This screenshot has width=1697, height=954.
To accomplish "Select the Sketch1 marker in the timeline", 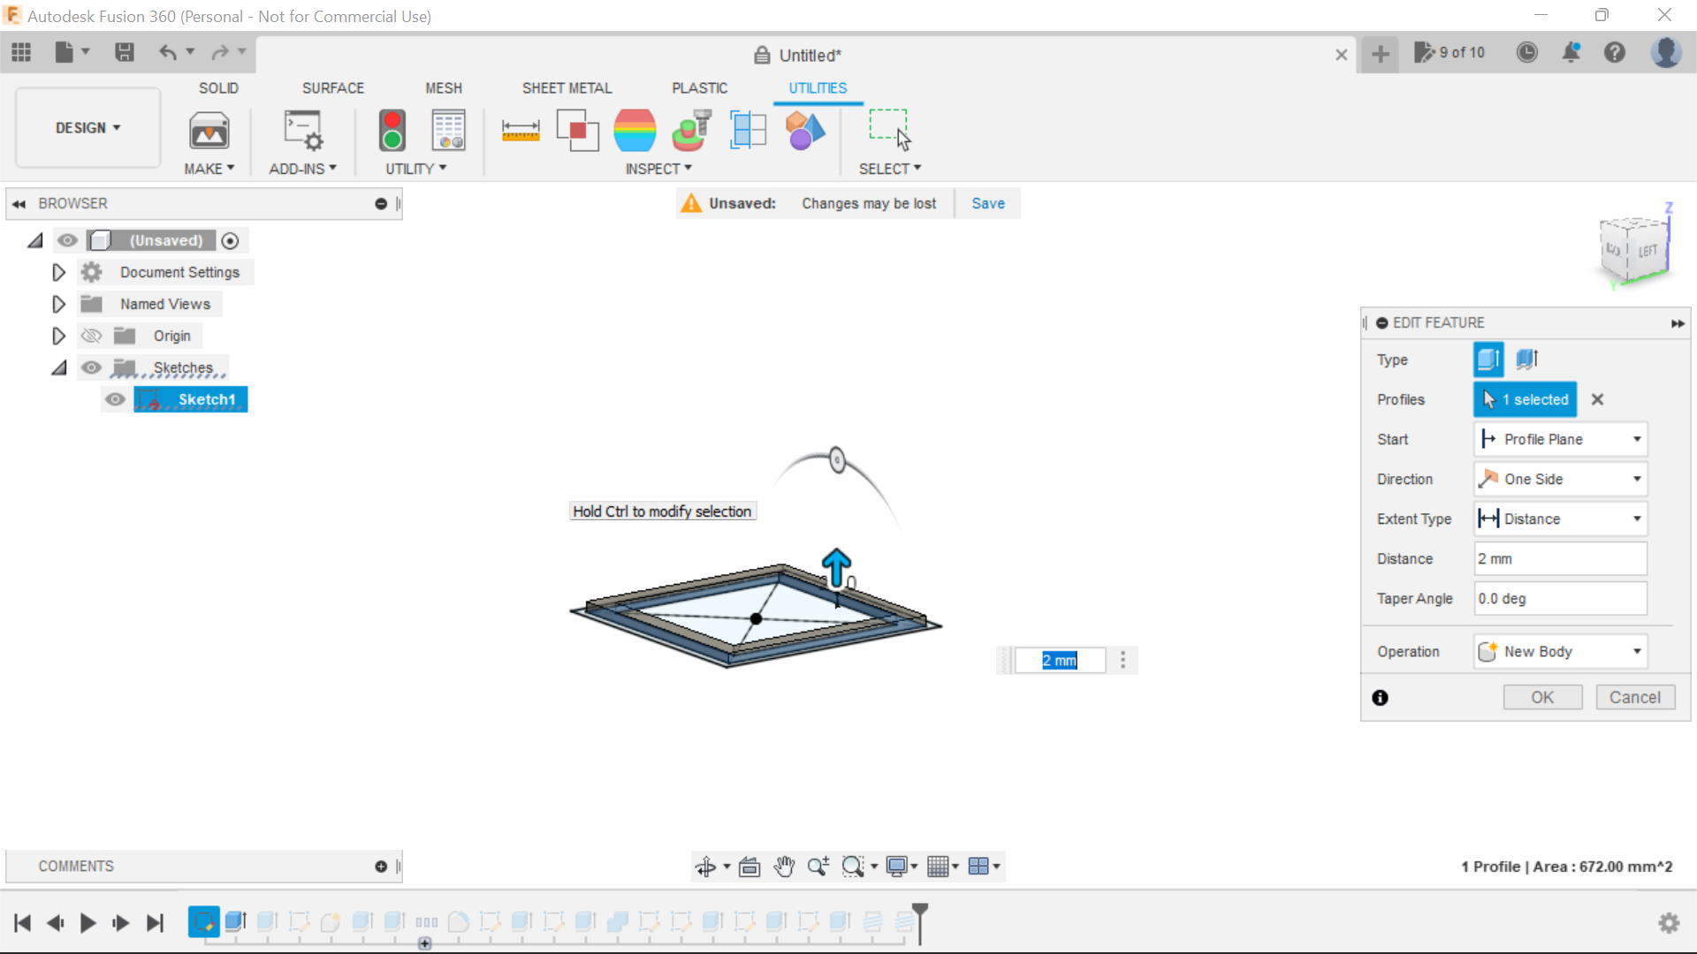I will (204, 922).
